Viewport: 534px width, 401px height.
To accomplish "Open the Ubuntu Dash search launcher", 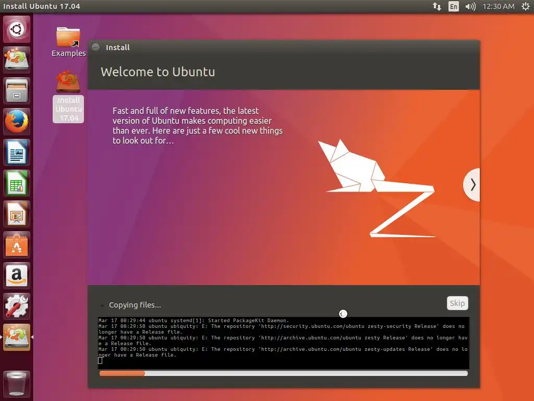I will coord(16,29).
